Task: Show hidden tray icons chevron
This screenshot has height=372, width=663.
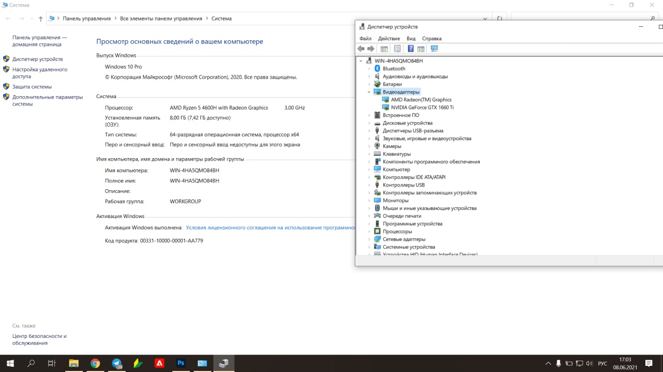Action: click(548, 364)
